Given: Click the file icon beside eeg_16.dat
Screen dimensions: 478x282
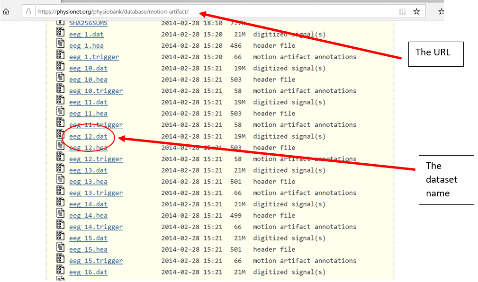Looking at the screenshot, I should (x=60, y=270).
